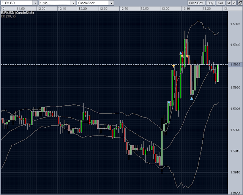The width and height of the screenshot is (243, 195).
Task: Open the CandleStick chart type dropdown arrow
Action: (111, 3)
